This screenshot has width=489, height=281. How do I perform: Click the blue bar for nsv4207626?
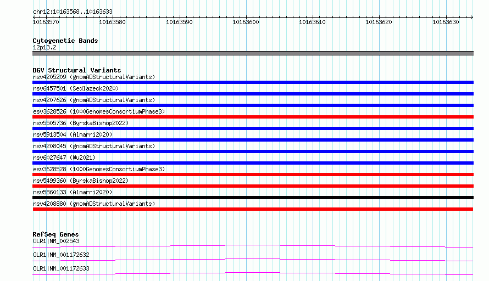(253, 105)
